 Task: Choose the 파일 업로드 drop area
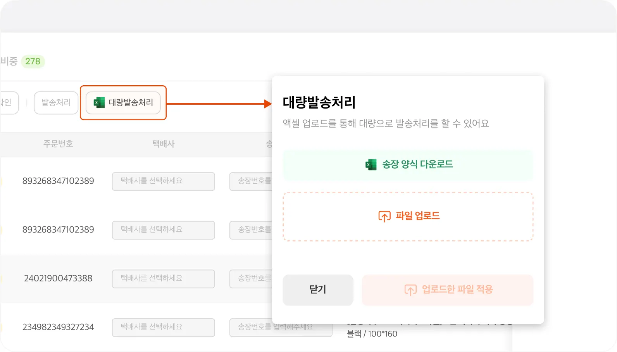pos(408,216)
